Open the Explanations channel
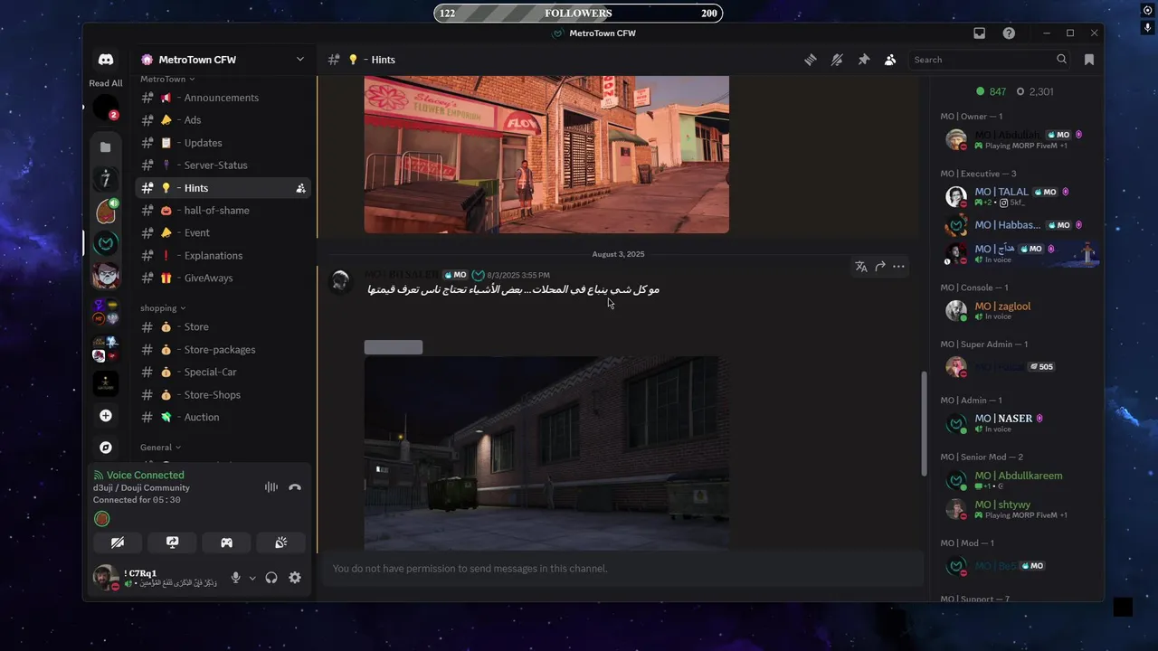The image size is (1158, 651). pyautogui.click(x=223, y=256)
